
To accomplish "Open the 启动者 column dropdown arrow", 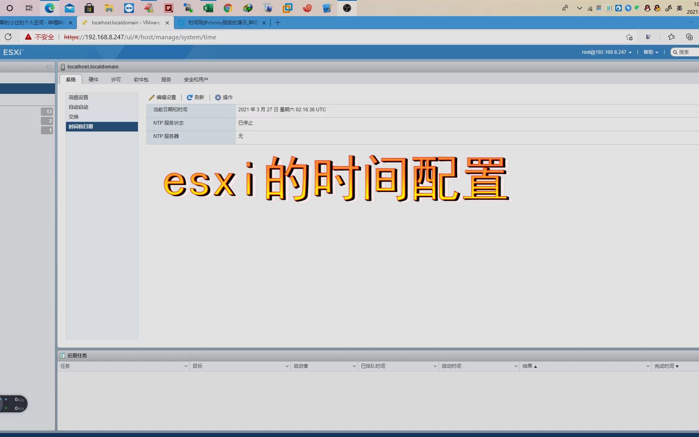I will coord(354,366).
